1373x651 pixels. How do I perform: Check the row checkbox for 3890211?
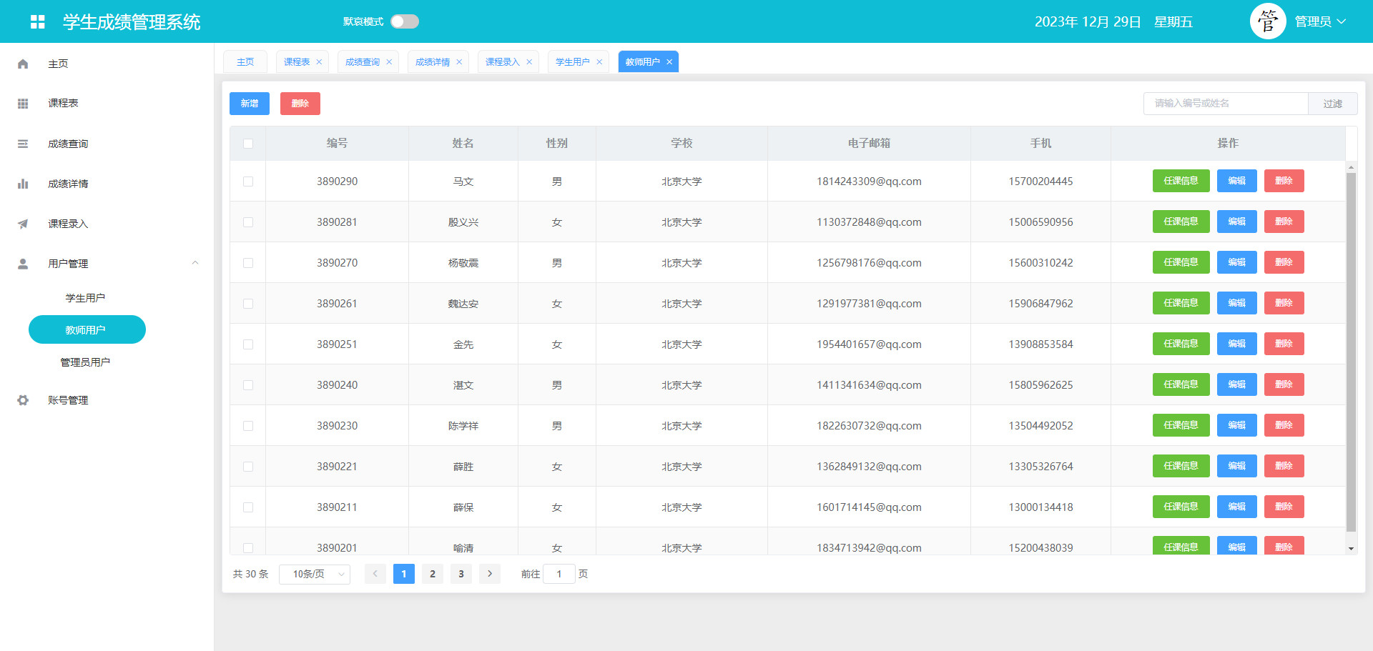[248, 507]
